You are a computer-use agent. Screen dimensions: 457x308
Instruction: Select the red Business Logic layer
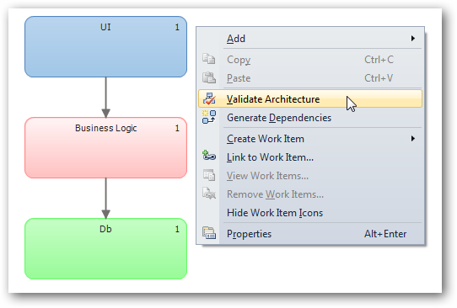pyautogui.click(x=105, y=148)
